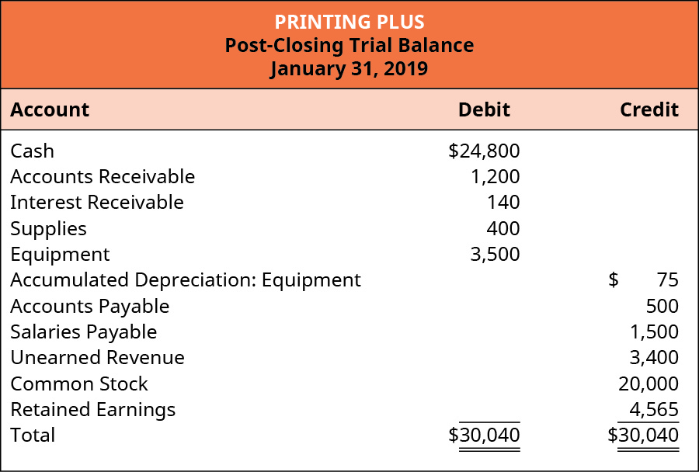Viewport: 699px width, 472px height.
Task: Select the Supplies account label
Action: 48,229
